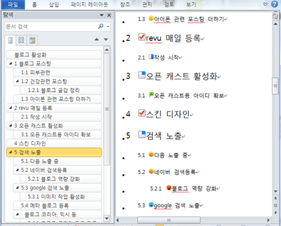Jump to previous heading with up arrow
The height and width of the screenshot is (226, 281).
[97, 39]
